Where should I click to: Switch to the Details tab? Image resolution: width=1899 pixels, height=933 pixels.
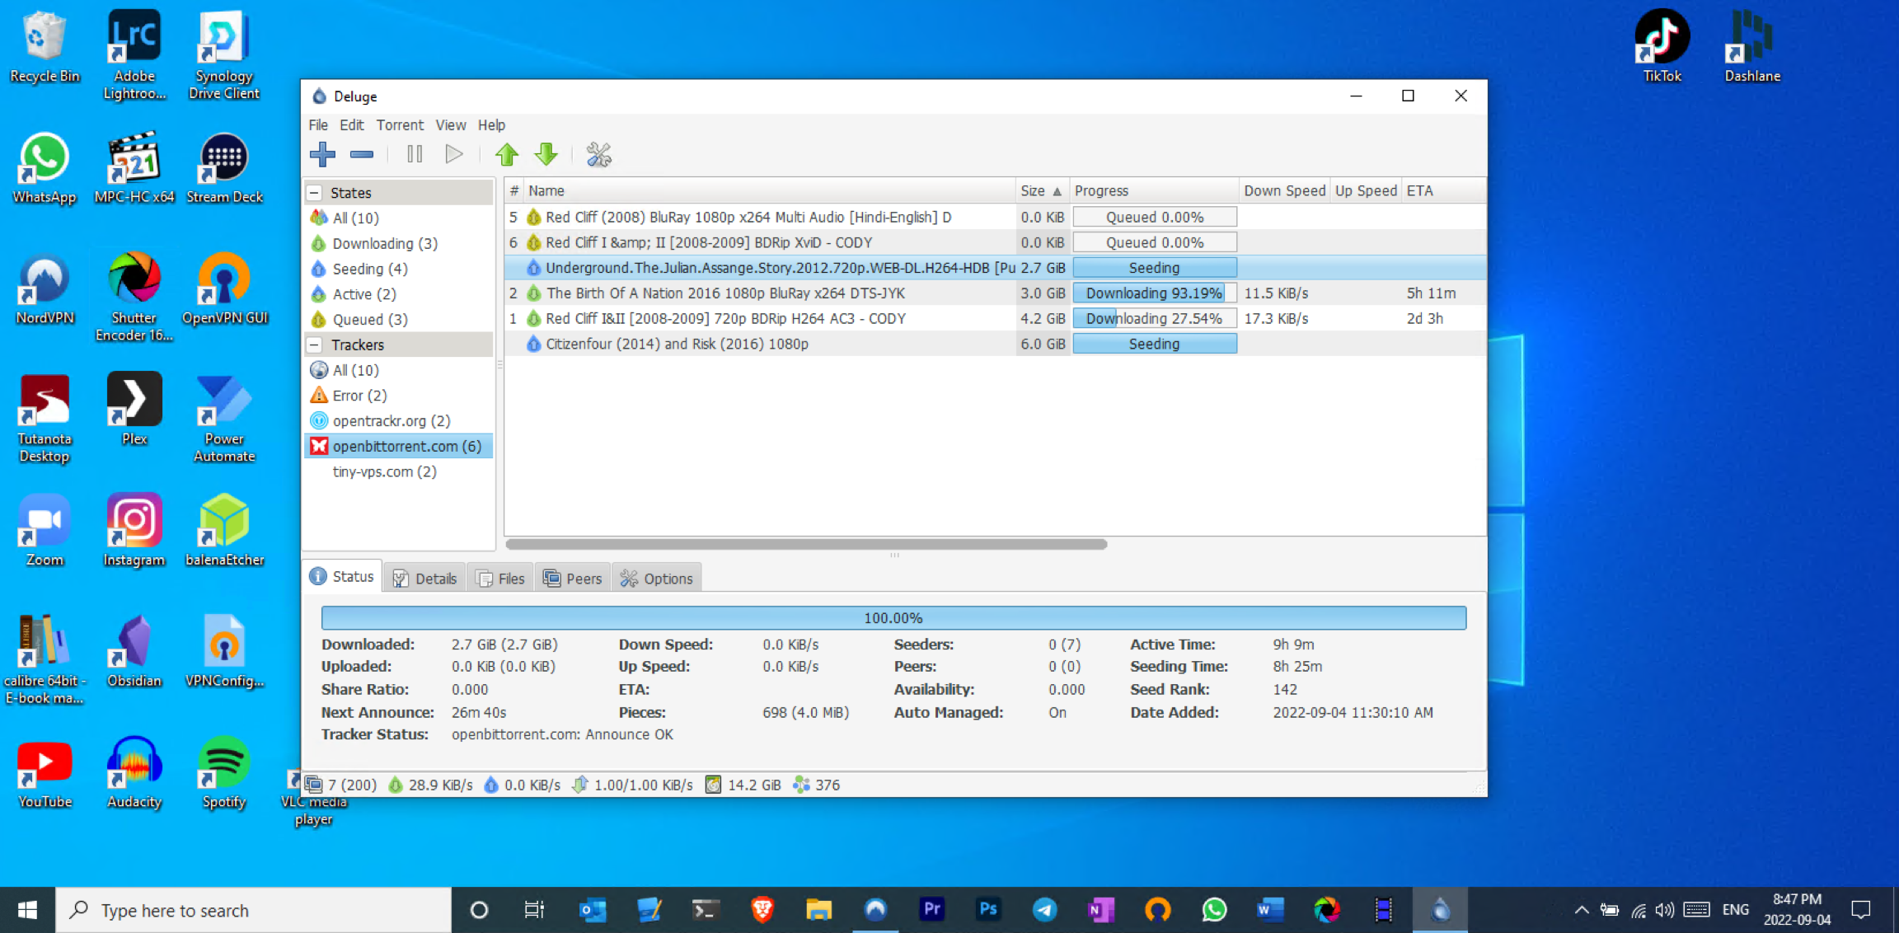tap(424, 579)
